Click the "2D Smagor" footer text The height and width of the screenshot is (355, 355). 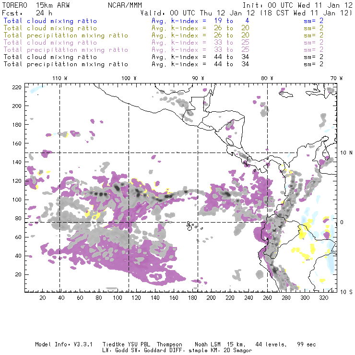click(238, 351)
